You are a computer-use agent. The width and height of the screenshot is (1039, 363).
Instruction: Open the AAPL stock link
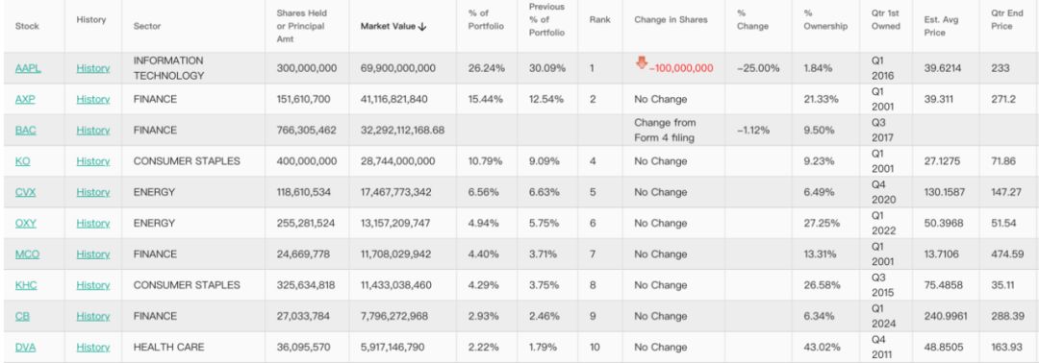28,68
